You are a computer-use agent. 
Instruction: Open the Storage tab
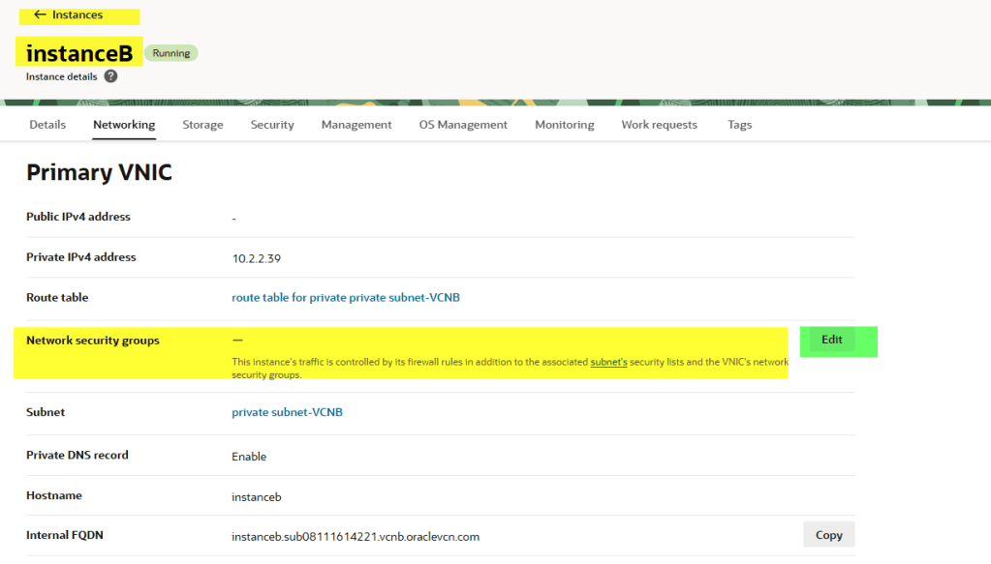click(202, 125)
